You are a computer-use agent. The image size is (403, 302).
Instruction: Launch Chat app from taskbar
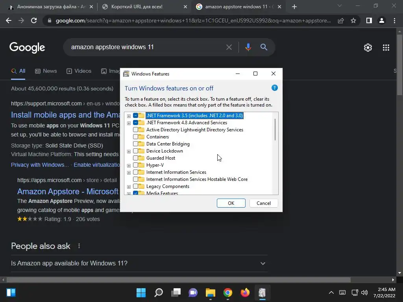point(193,293)
